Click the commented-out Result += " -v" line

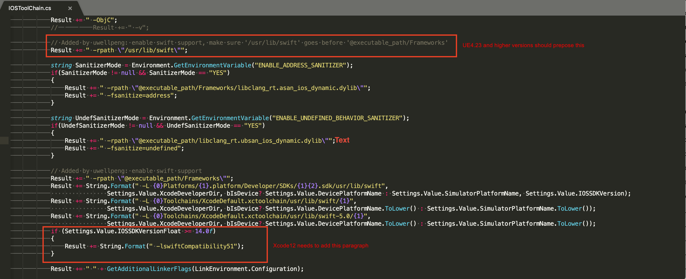pos(100,27)
